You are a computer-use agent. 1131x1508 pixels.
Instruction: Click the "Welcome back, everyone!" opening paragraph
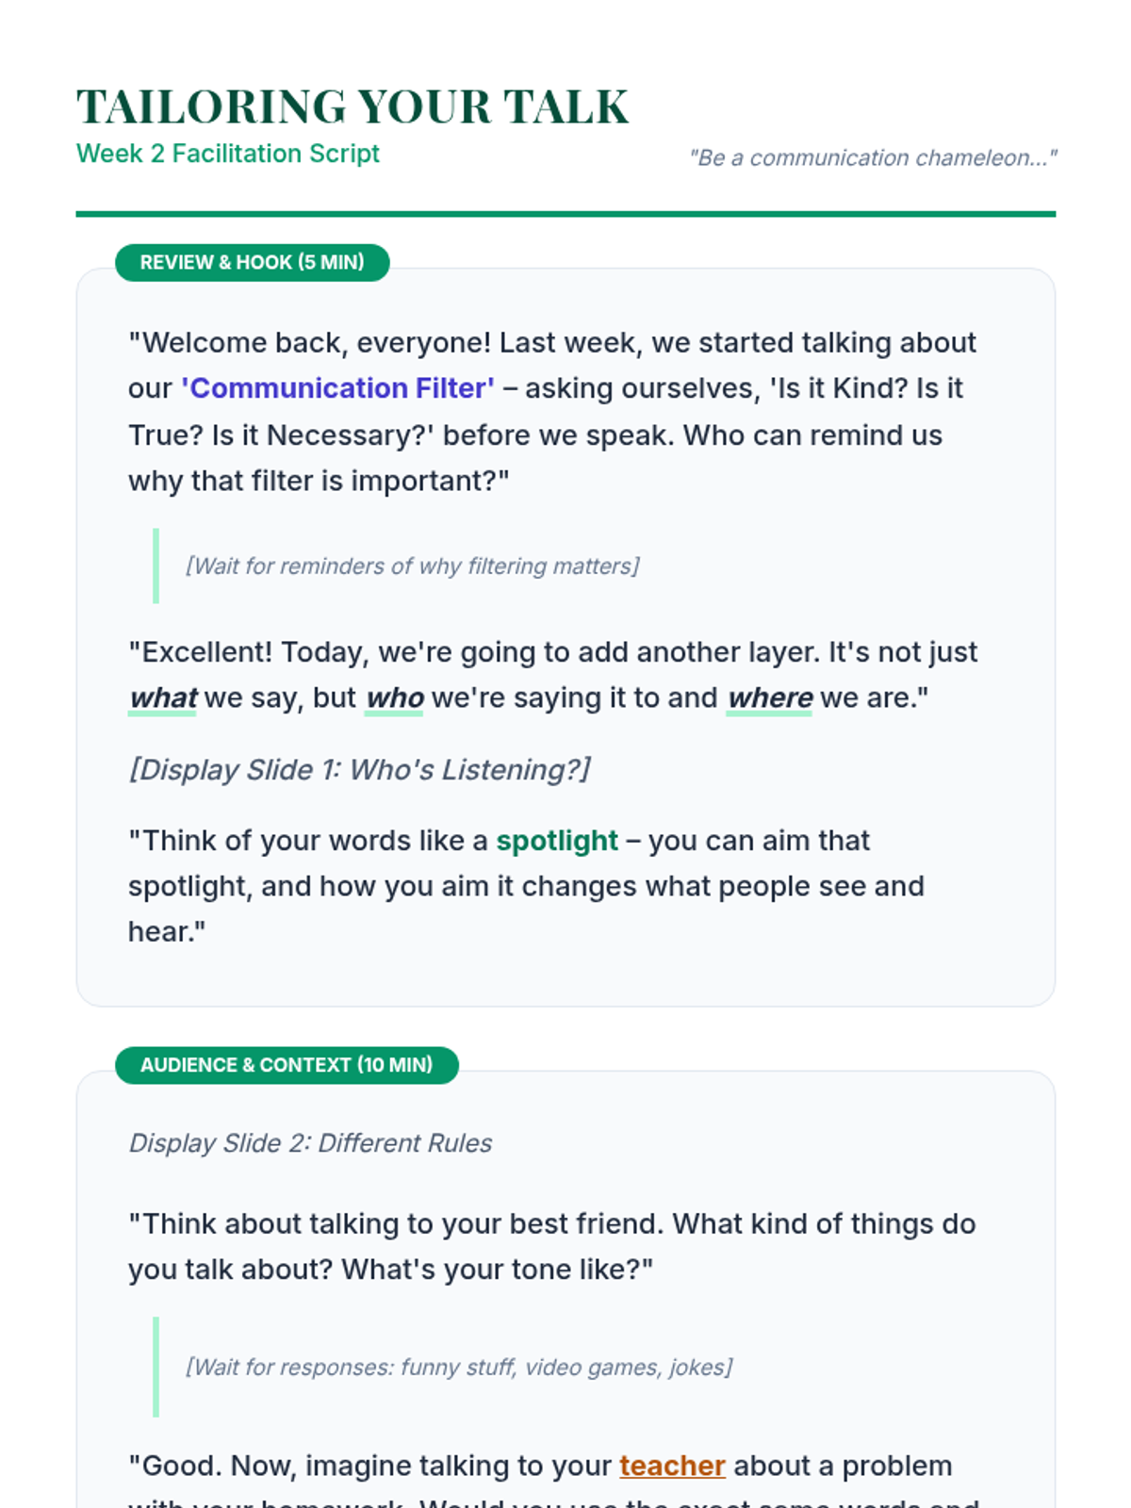(x=551, y=412)
